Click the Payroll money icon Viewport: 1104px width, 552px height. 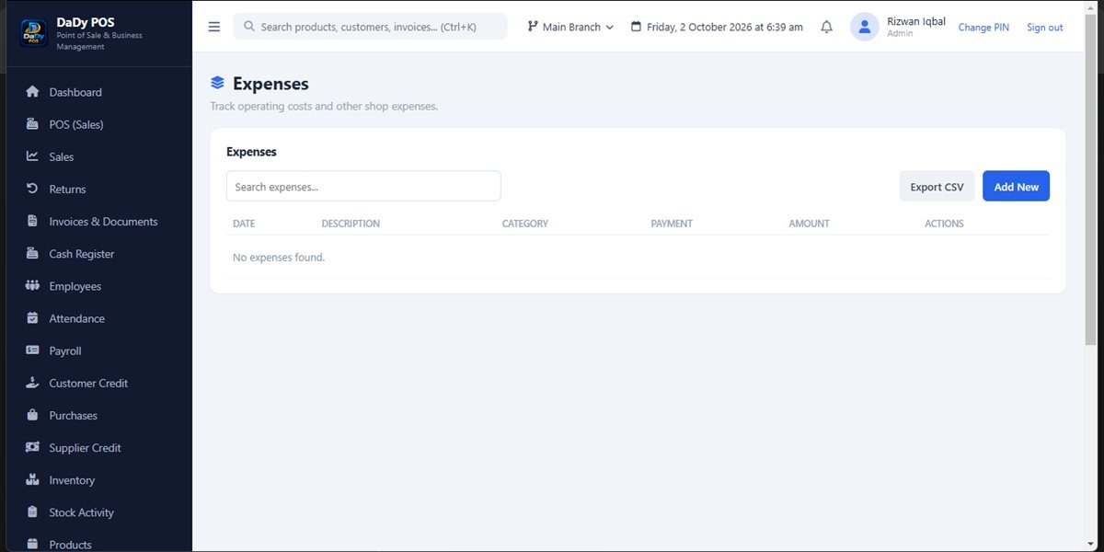pos(33,351)
